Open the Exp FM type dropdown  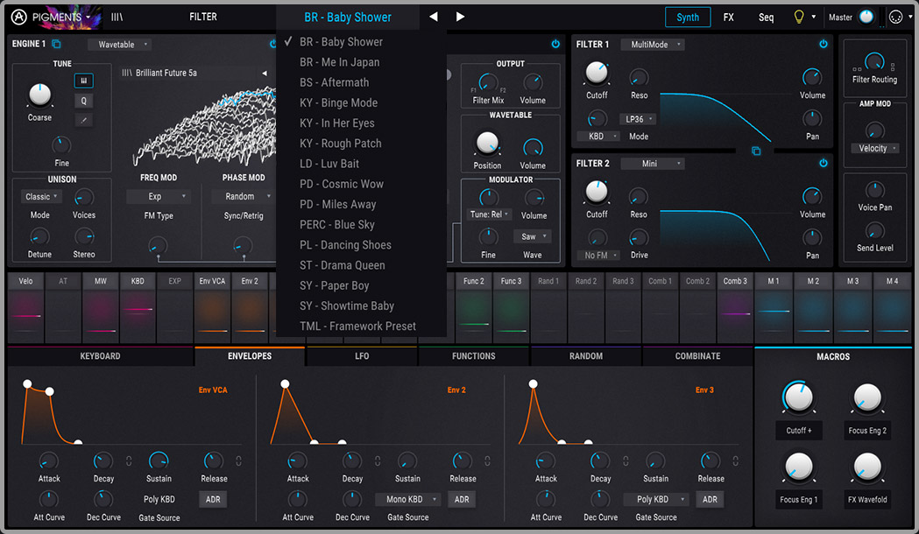pos(157,197)
